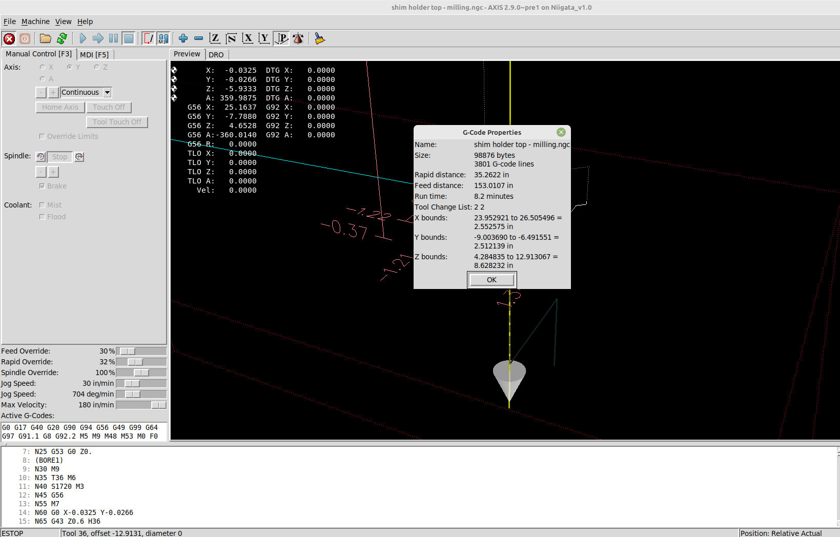Switch to Top view Z icon
The width and height of the screenshot is (840, 537).
tap(215, 38)
